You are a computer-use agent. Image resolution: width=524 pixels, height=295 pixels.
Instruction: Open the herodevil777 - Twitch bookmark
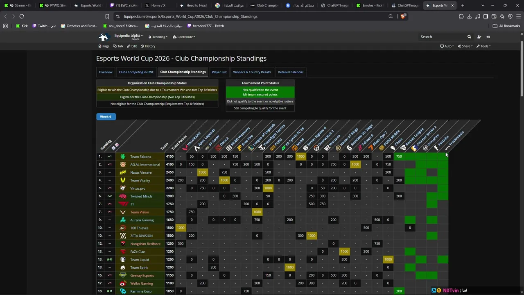(x=206, y=26)
